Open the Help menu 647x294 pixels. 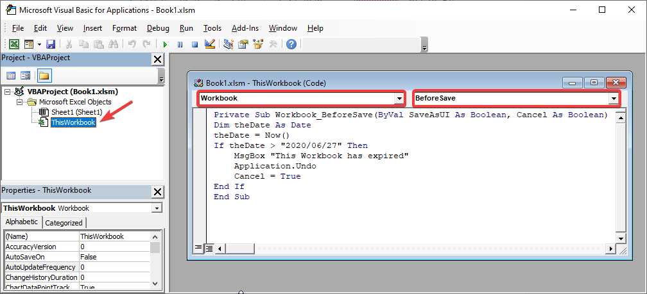click(315, 28)
